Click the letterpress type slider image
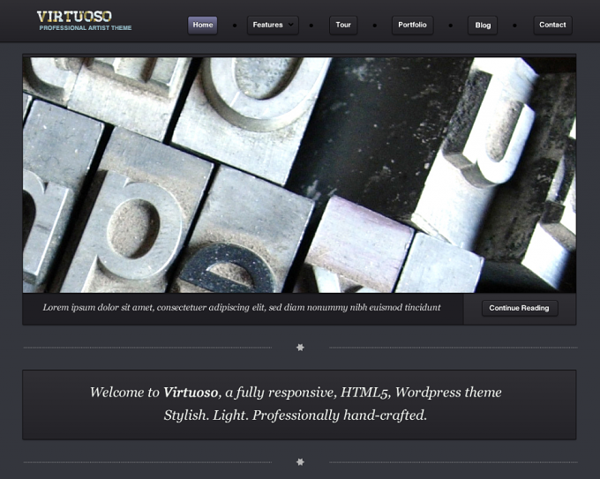600x479 pixels. tap(299, 175)
